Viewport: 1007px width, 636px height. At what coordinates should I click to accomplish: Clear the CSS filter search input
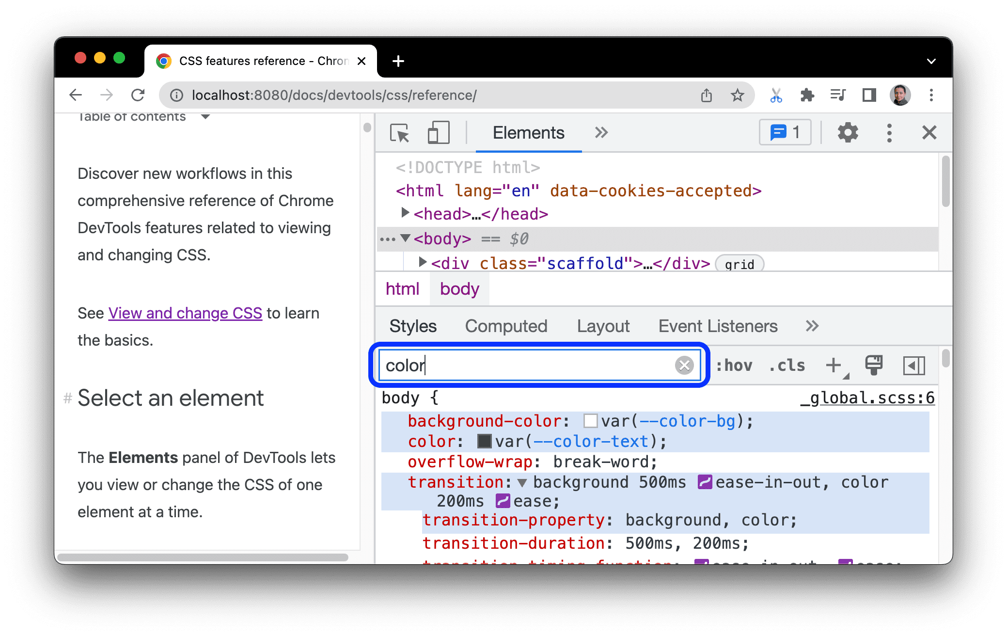click(x=684, y=365)
